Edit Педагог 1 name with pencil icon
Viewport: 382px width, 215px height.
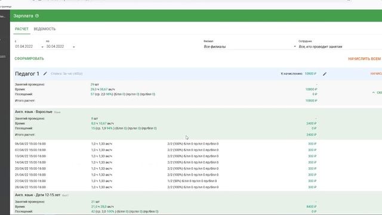(45, 73)
